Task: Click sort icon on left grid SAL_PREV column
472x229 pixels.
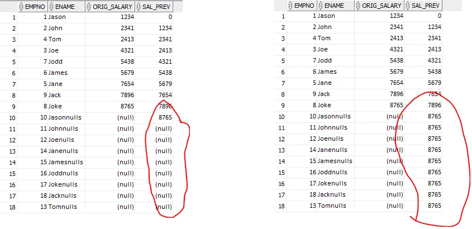Action: point(139,7)
